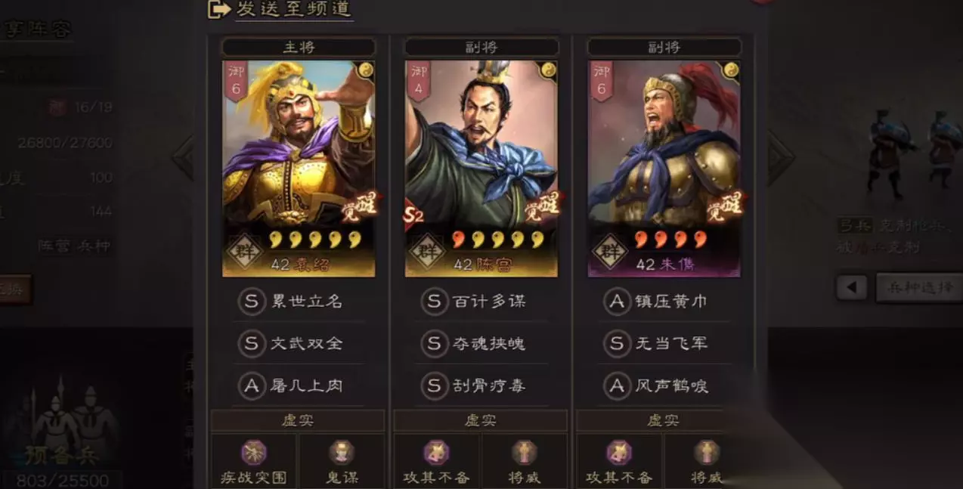Open the 袁绍 general portrait card
The width and height of the screenshot is (963, 489).
pyautogui.click(x=299, y=169)
